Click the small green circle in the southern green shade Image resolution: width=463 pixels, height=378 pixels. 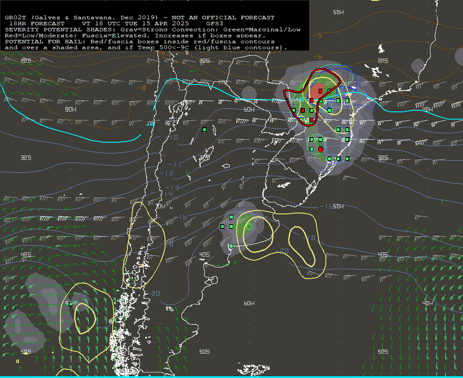click(249, 227)
